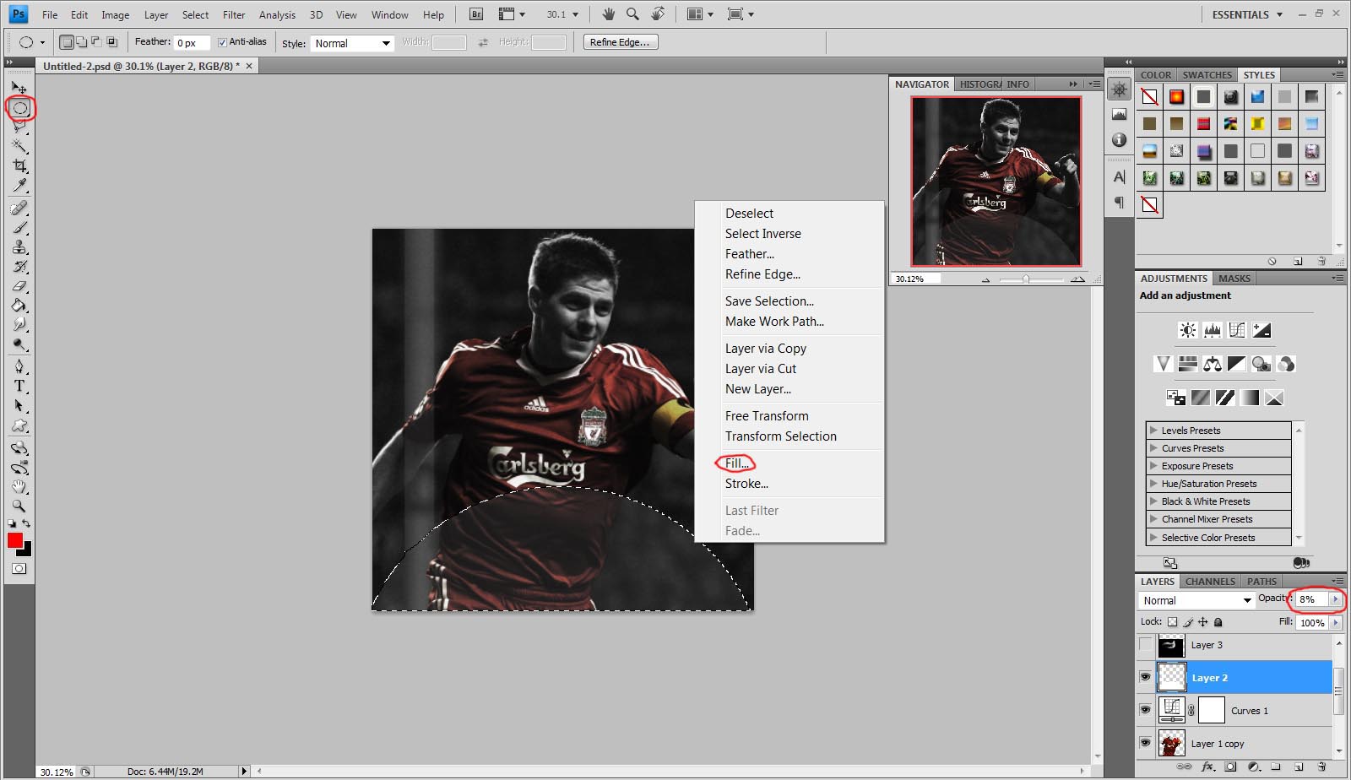Switch to the Swatches tab

[1207, 75]
